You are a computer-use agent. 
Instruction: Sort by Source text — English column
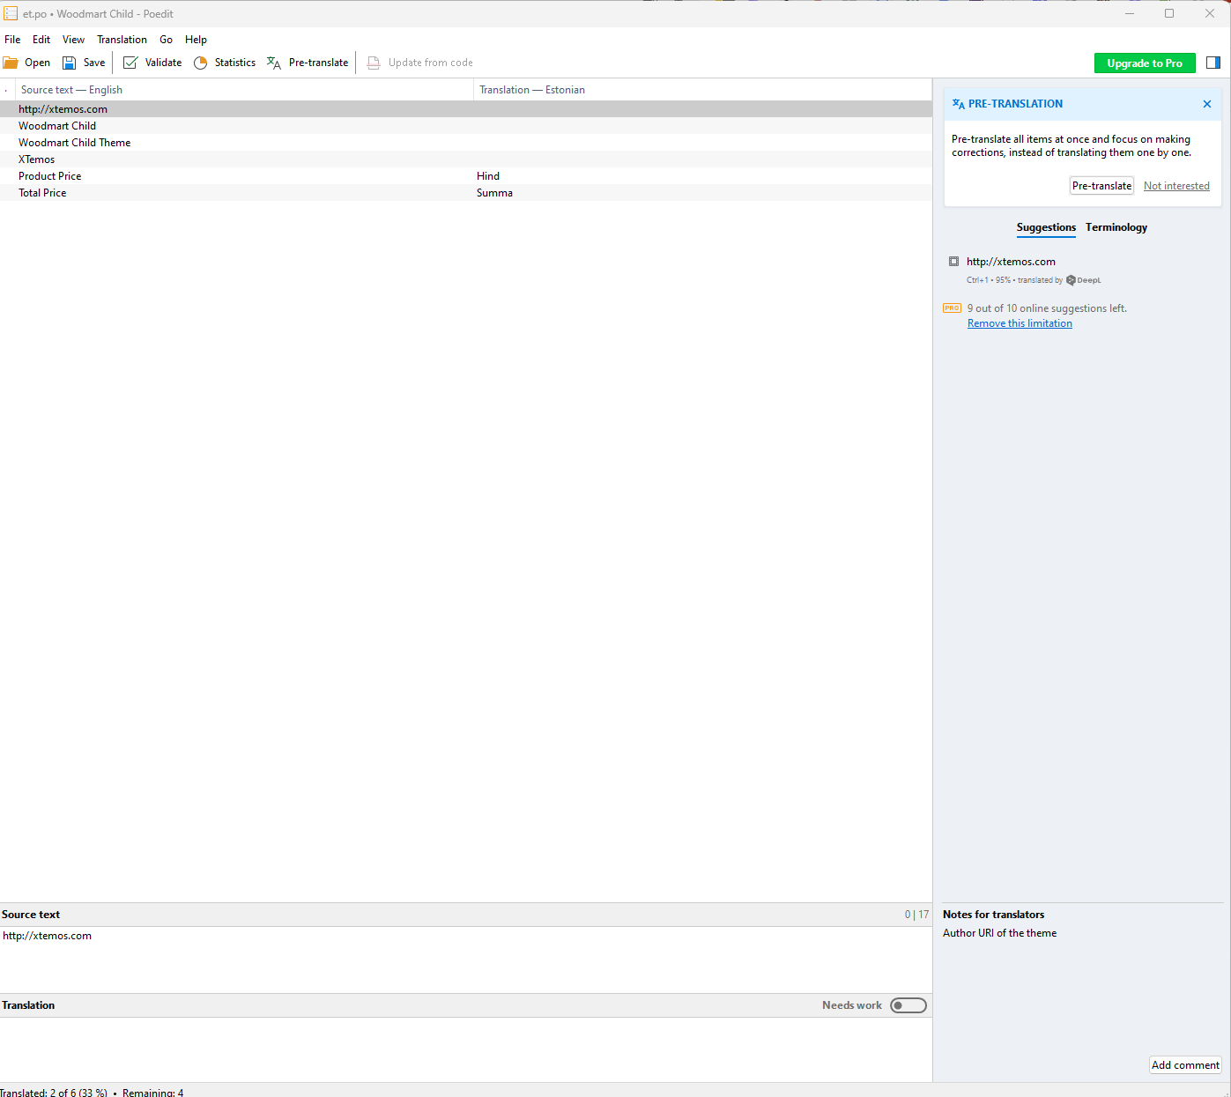[244, 90]
